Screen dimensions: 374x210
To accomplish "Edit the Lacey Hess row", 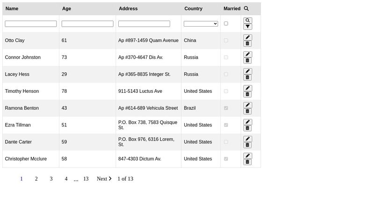I will pyautogui.click(x=248, y=71).
